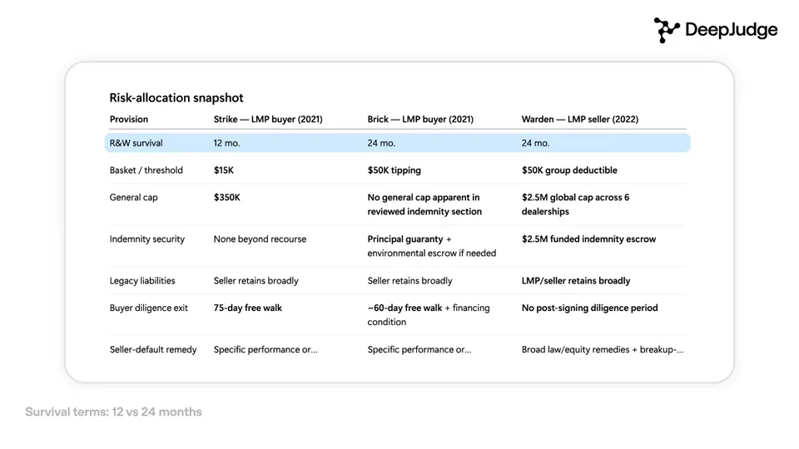Click the $2.5M funded indemnity escrow cell
The width and height of the screenshot is (799, 449).
pos(588,239)
